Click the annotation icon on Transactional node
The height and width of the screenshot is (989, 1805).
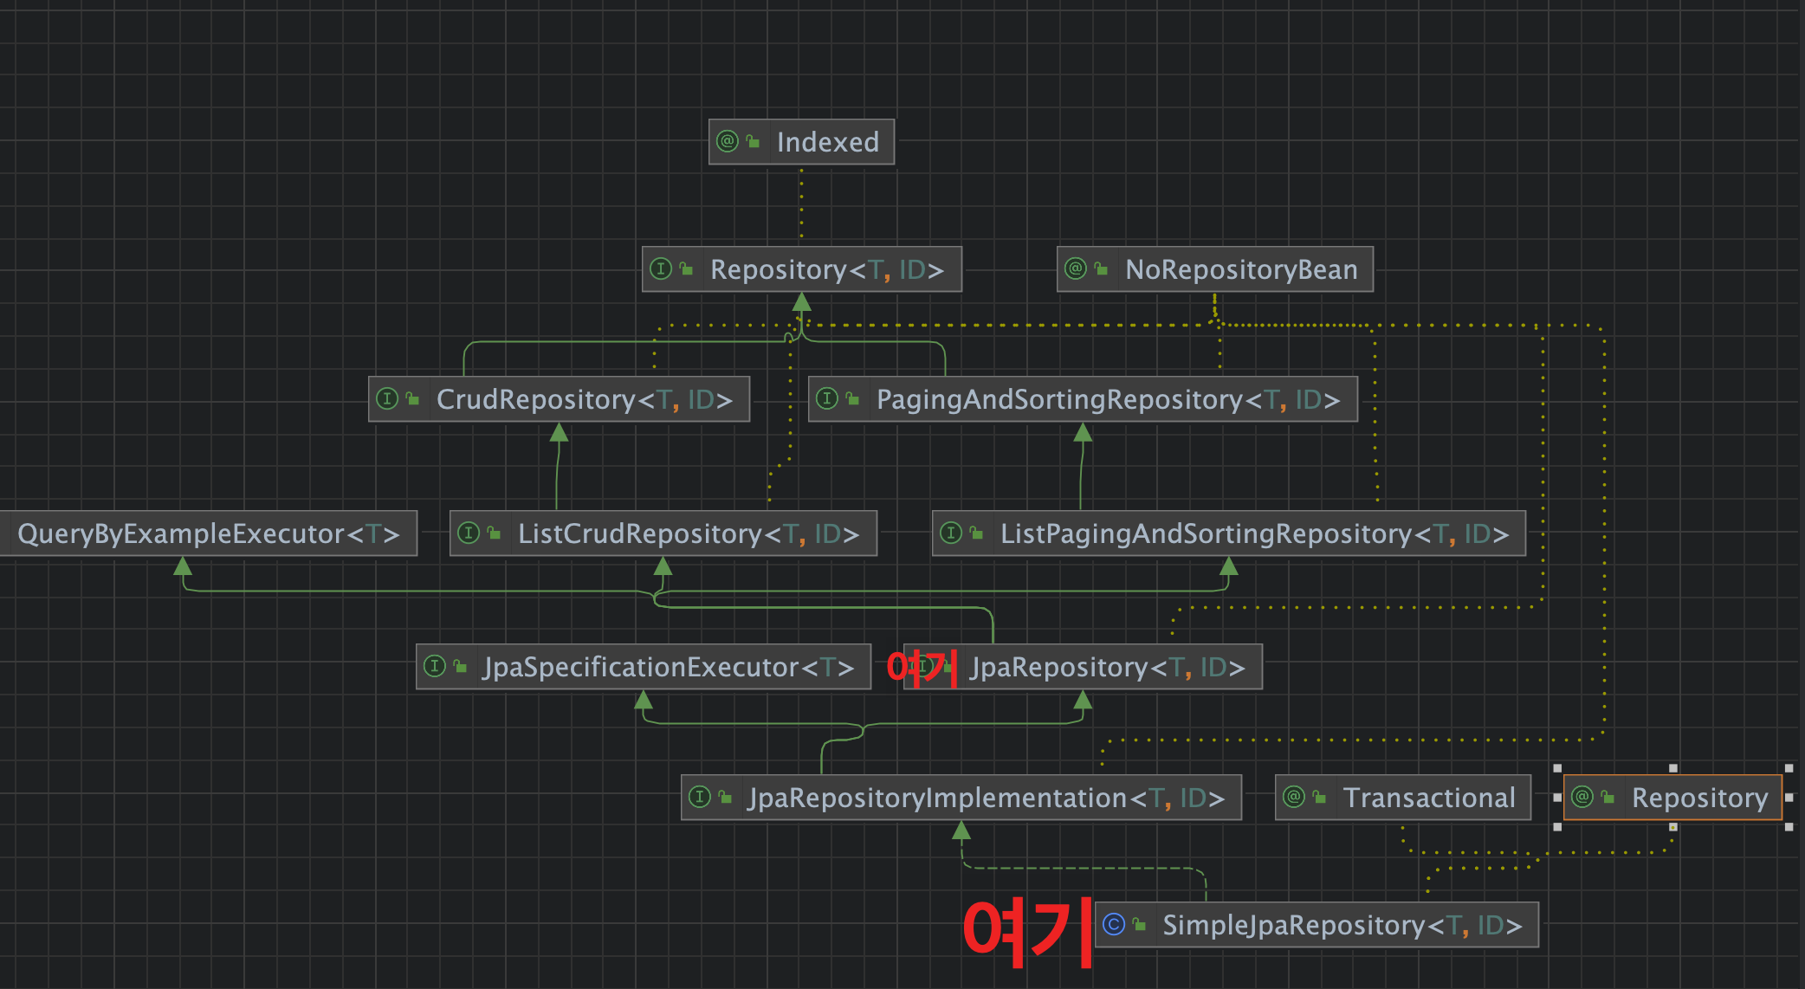coord(1294,797)
